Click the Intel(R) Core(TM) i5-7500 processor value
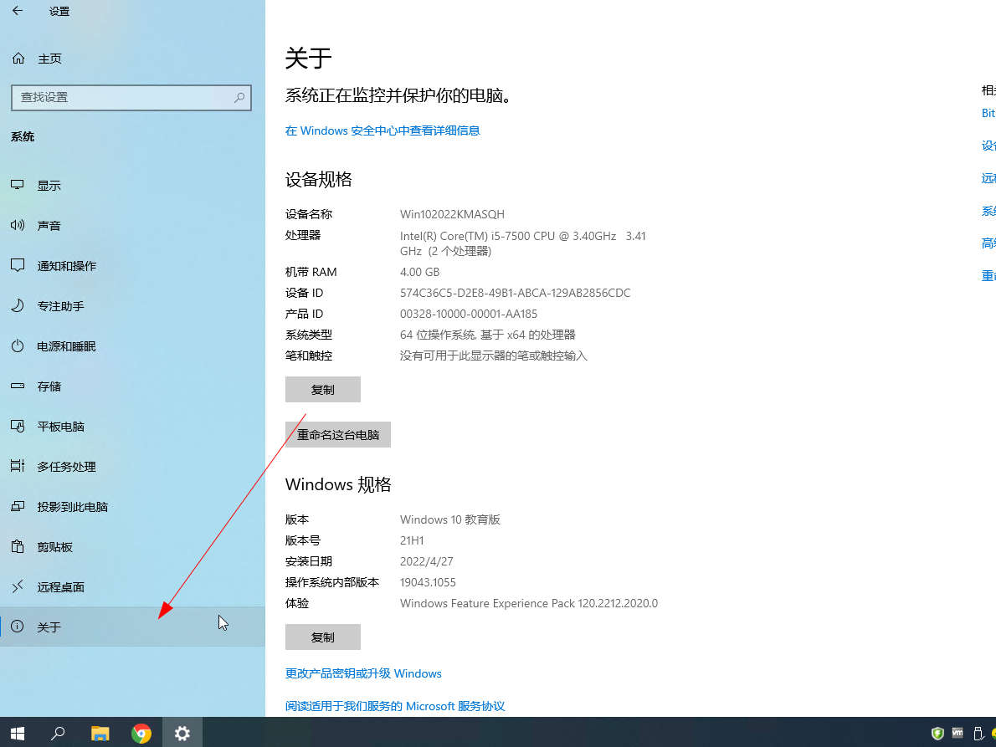Viewport: 996px width, 747px height. coord(523,243)
